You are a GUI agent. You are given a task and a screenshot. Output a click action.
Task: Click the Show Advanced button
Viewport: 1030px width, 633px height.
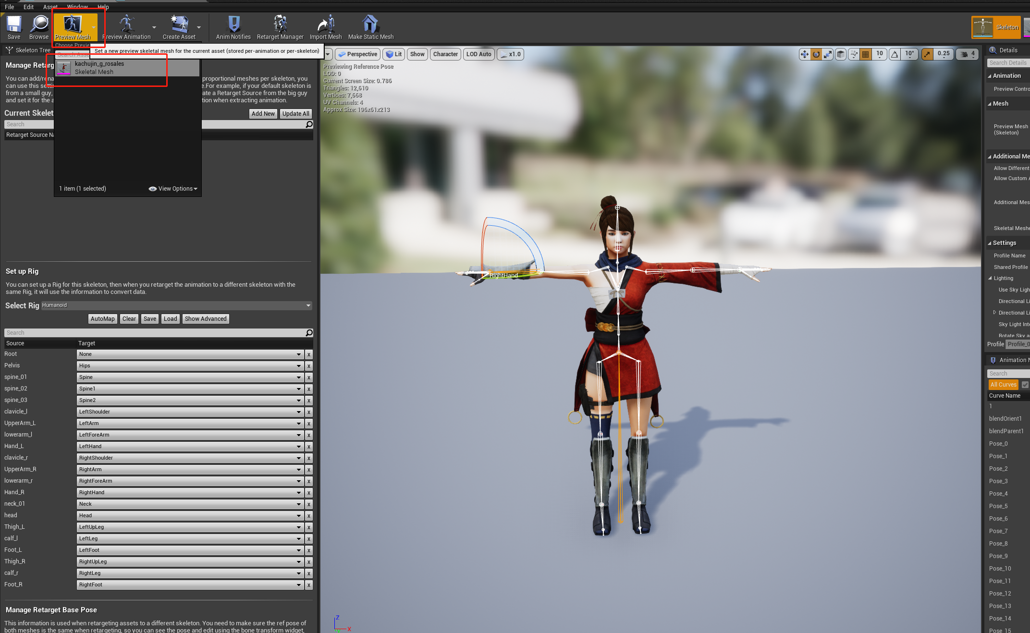pos(205,319)
